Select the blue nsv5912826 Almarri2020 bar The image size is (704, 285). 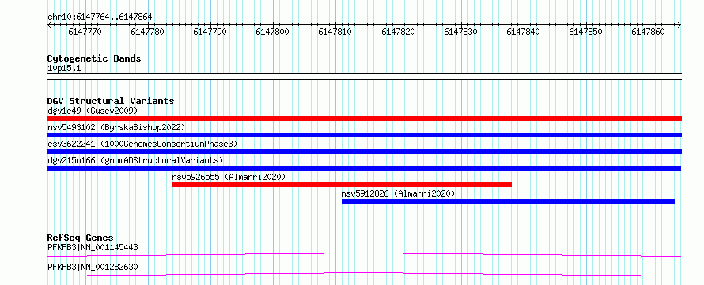[x=509, y=201]
